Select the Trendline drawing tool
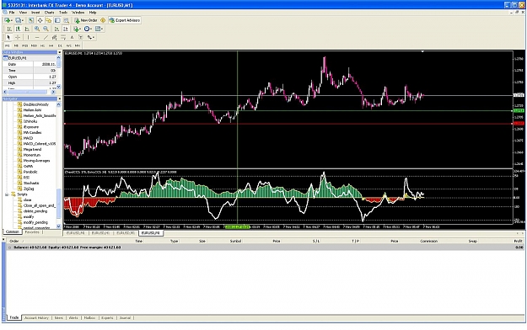Screen dimensions: 527x330 pyautogui.click(x=46, y=37)
